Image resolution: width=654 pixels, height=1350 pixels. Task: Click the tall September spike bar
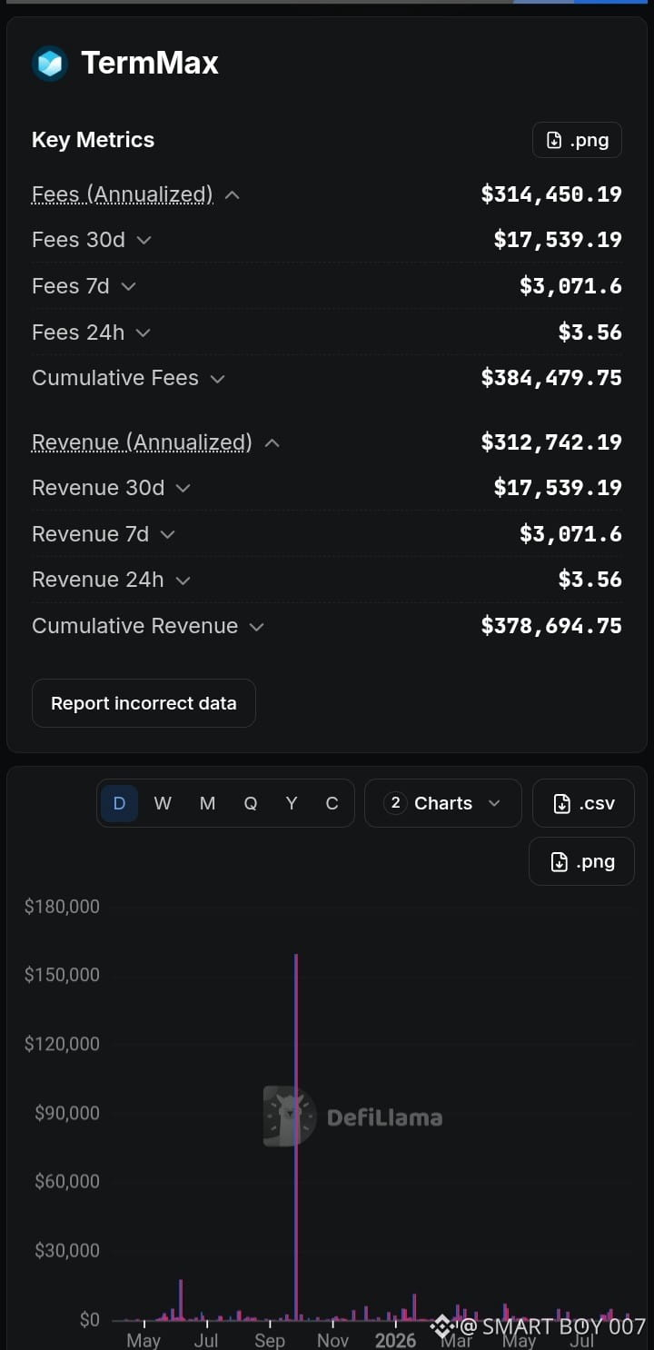coord(296,1136)
